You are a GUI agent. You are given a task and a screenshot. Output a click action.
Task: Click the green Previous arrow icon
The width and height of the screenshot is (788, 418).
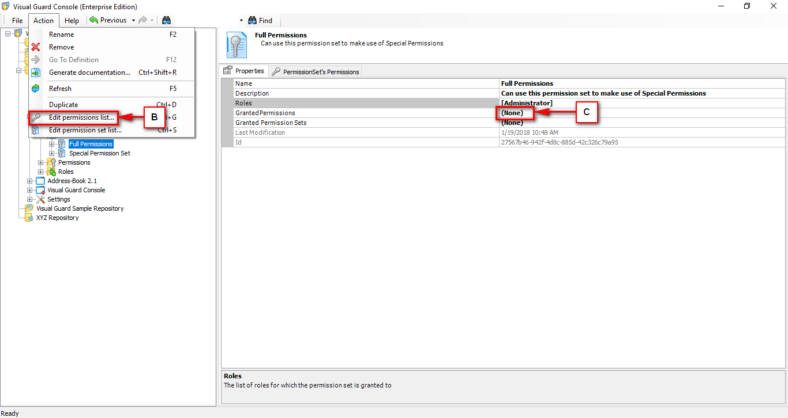click(x=93, y=20)
